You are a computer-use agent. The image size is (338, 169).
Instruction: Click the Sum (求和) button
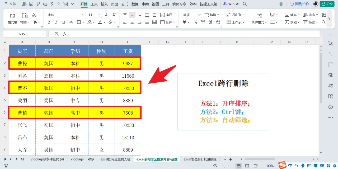pos(292,22)
